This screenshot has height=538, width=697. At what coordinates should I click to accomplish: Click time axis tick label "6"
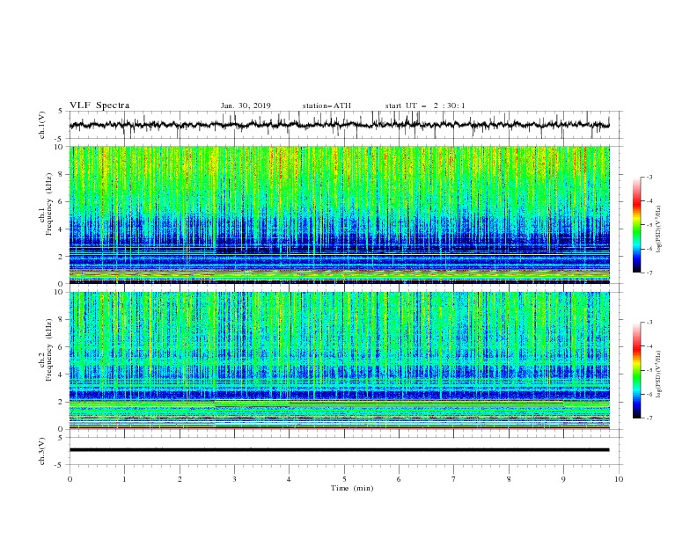pos(400,479)
